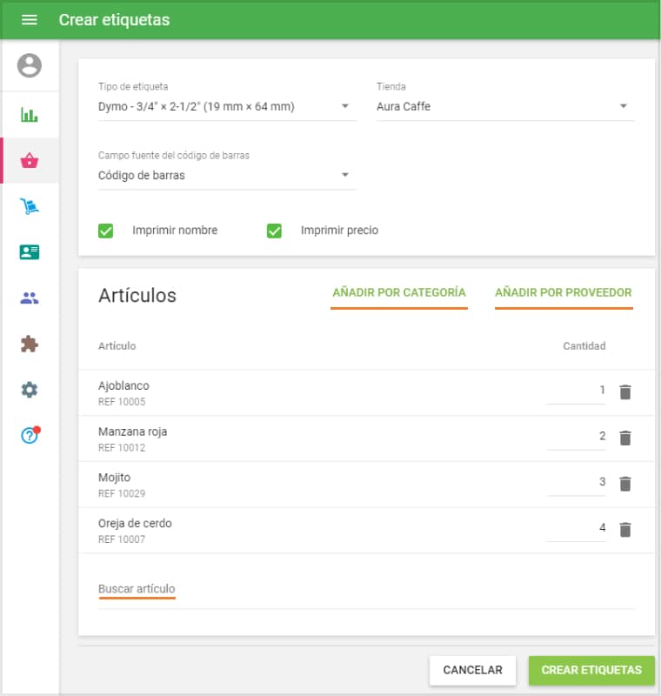
Task: Open the Tienda dropdown
Action: (x=504, y=107)
